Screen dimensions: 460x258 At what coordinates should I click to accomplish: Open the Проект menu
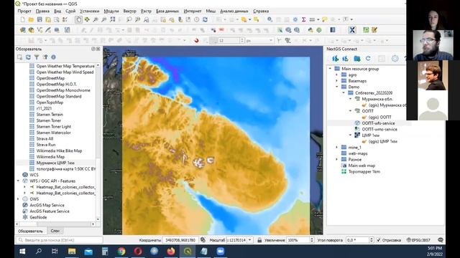tap(24, 11)
